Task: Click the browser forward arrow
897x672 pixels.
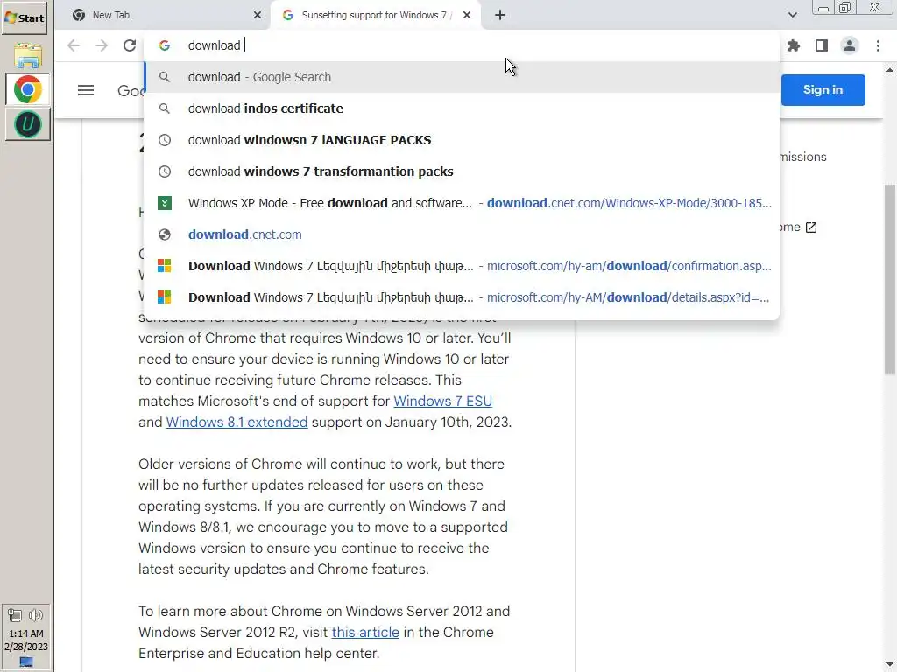Action: coord(102,45)
